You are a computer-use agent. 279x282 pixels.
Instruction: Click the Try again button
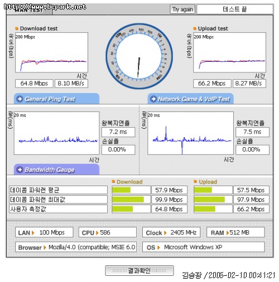(182, 9)
